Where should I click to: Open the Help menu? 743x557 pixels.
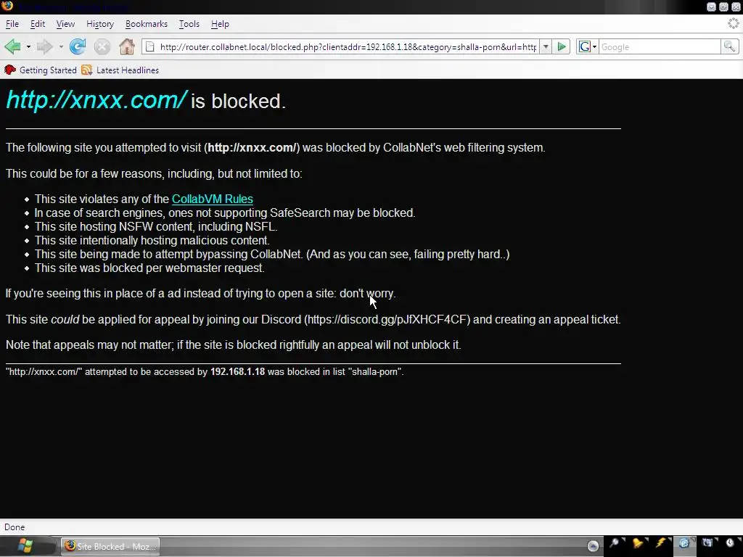pos(220,24)
